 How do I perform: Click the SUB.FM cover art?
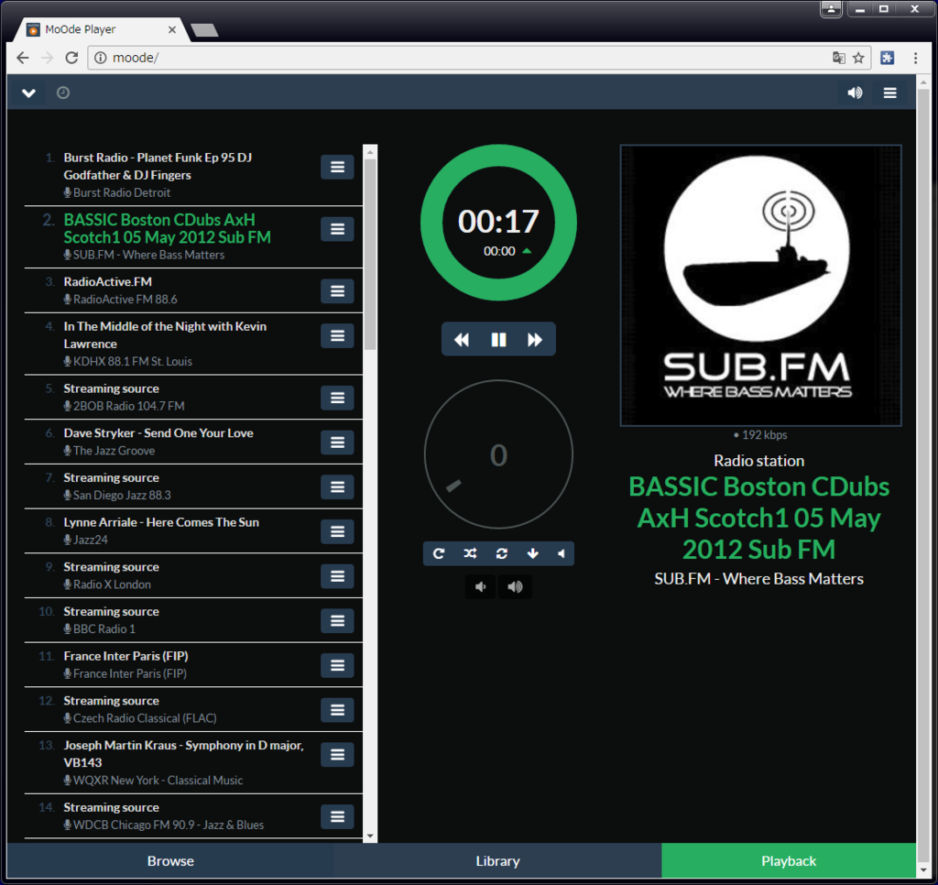[760, 286]
